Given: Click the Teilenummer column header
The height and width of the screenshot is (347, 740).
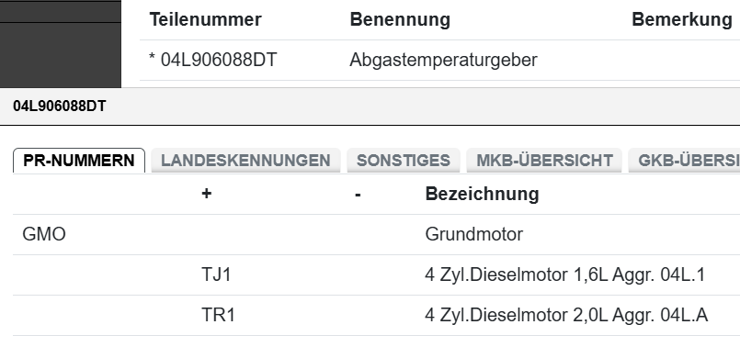Looking at the screenshot, I should click(205, 20).
